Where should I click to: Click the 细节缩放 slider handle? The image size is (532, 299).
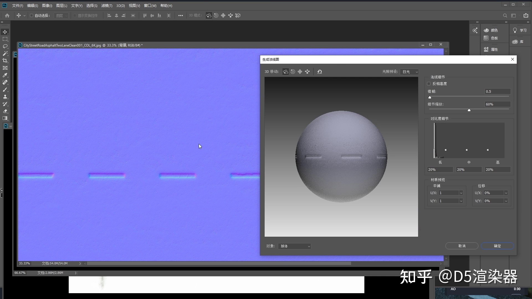tap(469, 110)
